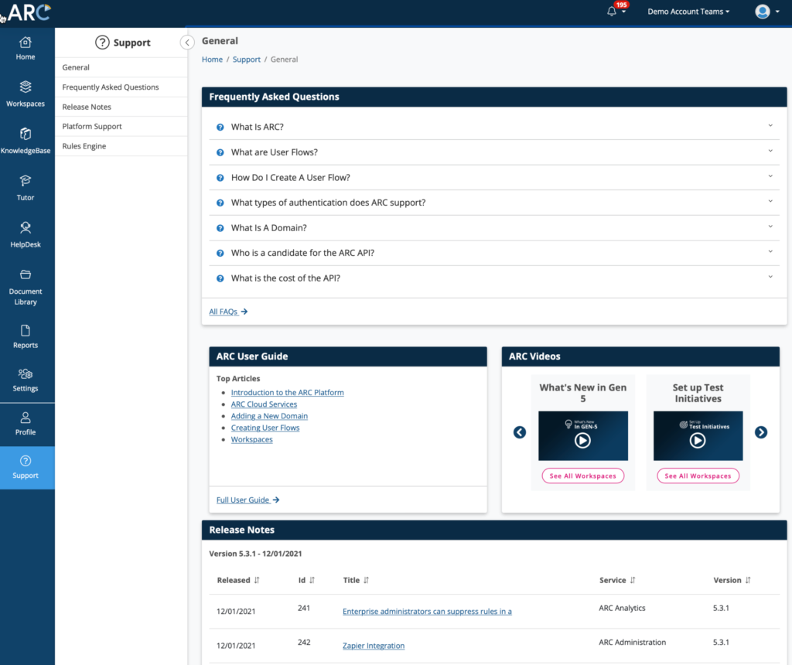The width and height of the screenshot is (792, 665).
Task: Open the 'Zapier Integration' release note
Action: pos(374,645)
